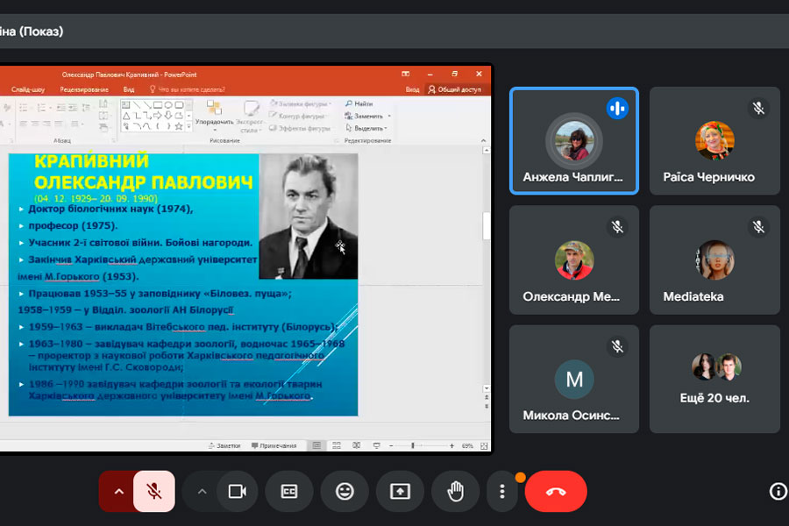Open ribbon display options icon in title bar
Viewport: 789px width, 526px height.
[x=406, y=74]
